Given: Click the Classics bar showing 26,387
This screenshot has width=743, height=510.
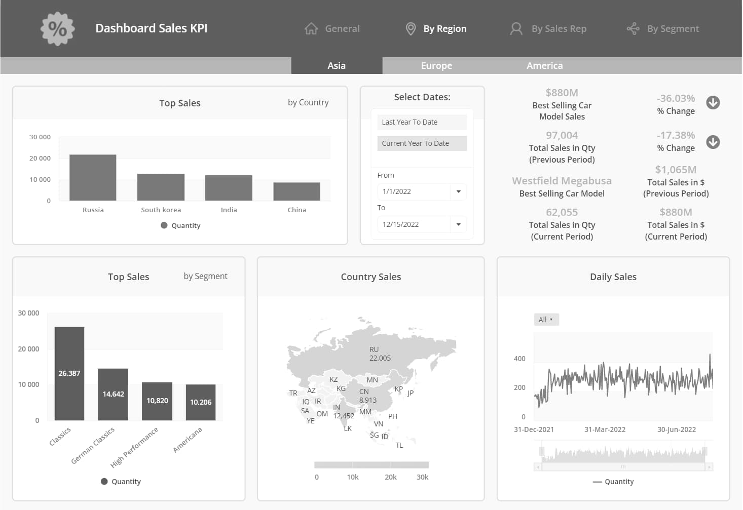Looking at the screenshot, I should click(69, 373).
